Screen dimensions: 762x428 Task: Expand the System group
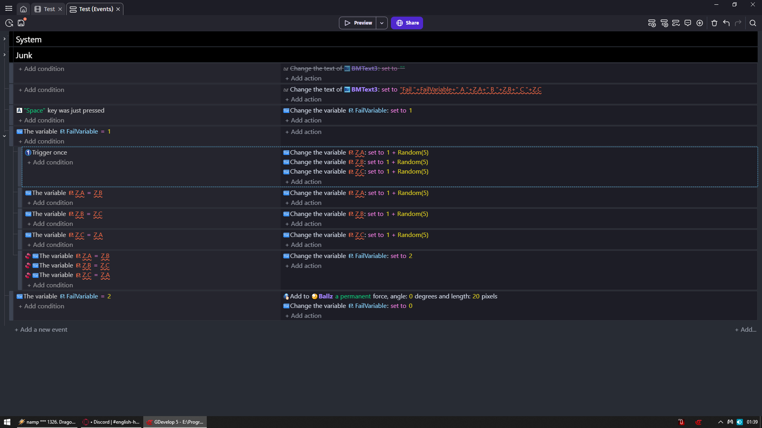point(4,39)
